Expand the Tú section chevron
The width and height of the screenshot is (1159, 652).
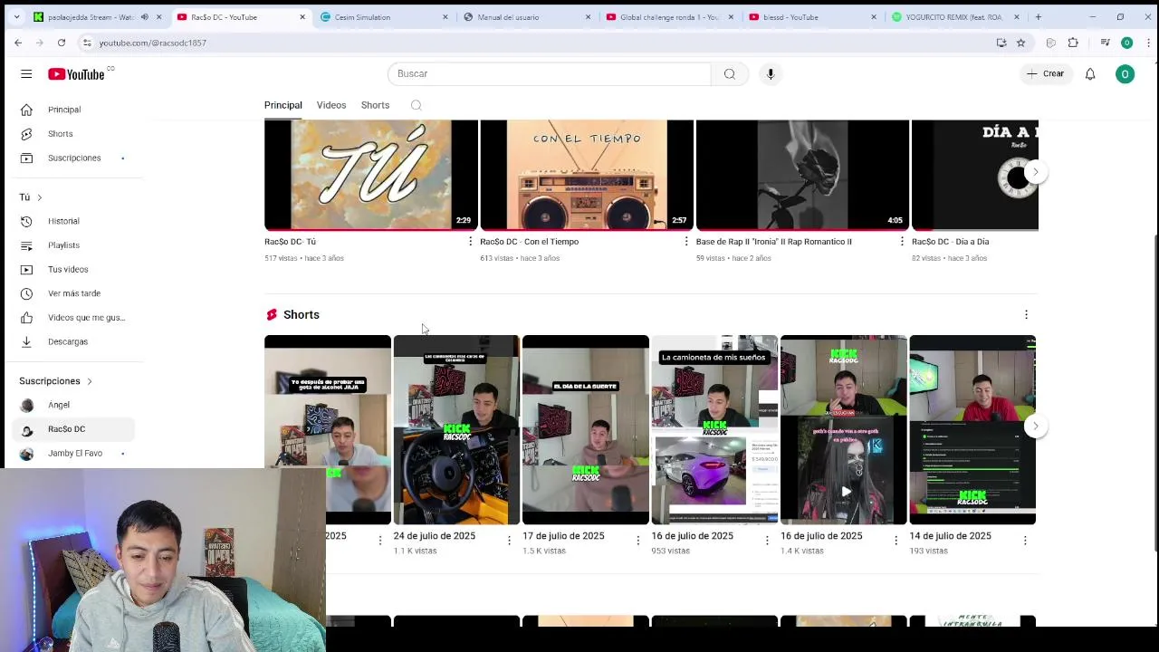(39, 197)
